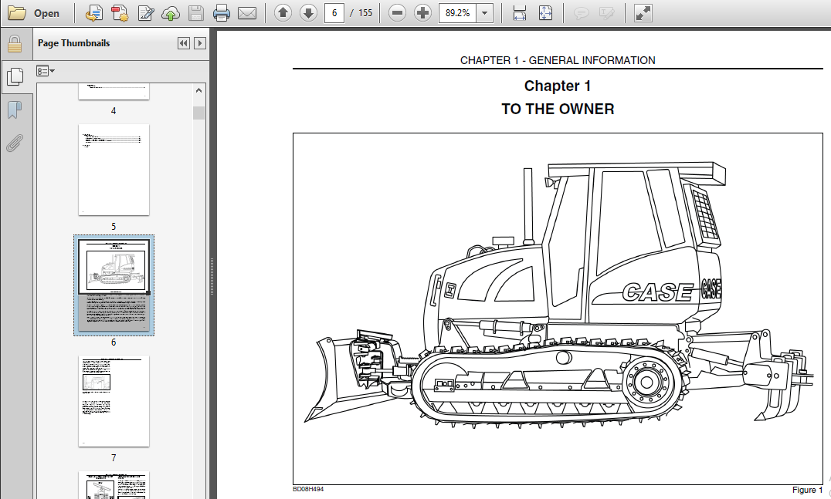Click the security lock panel icon

pos(15,44)
